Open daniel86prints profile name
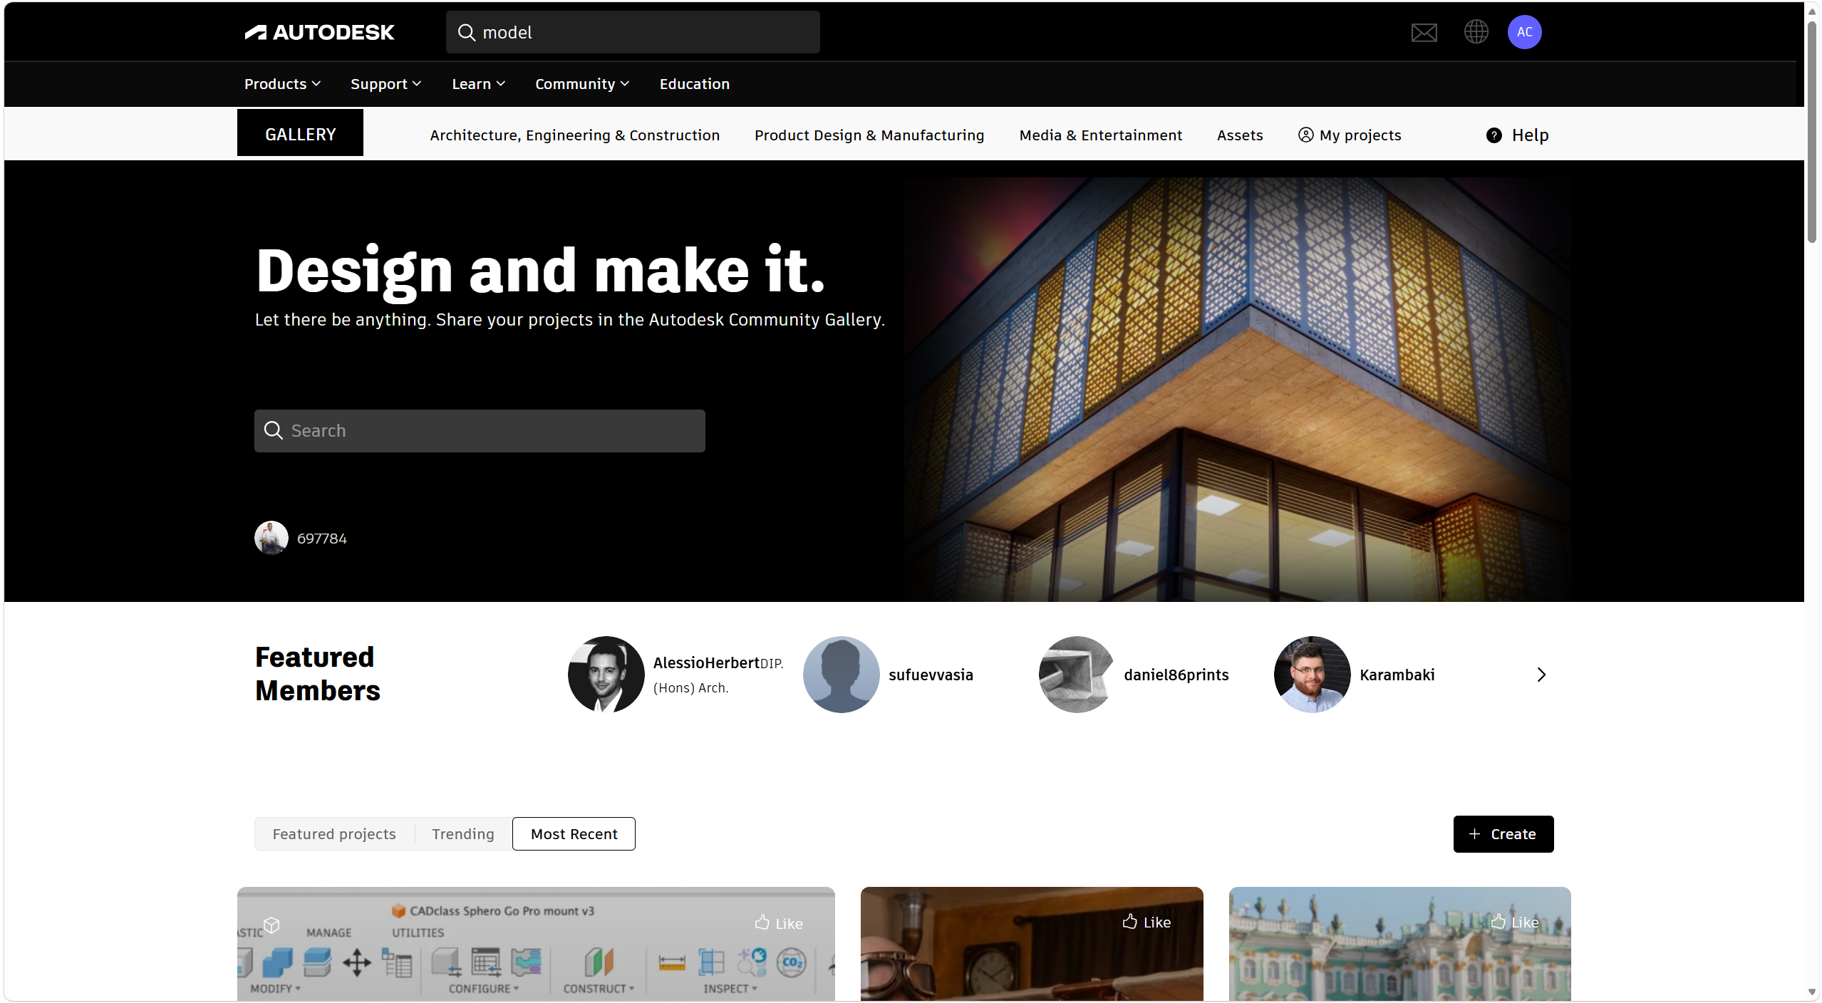Image resolution: width=1822 pixels, height=1003 pixels. (1176, 675)
